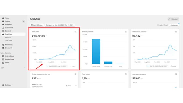
Task: Click the Home icon in sidebar
Action: click(3, 18)
